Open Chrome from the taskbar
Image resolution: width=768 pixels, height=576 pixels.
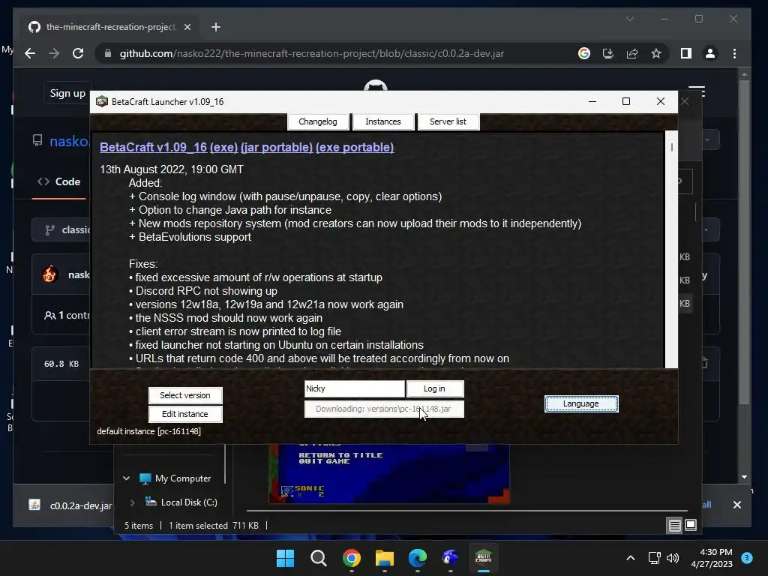[x=351, y=558]
